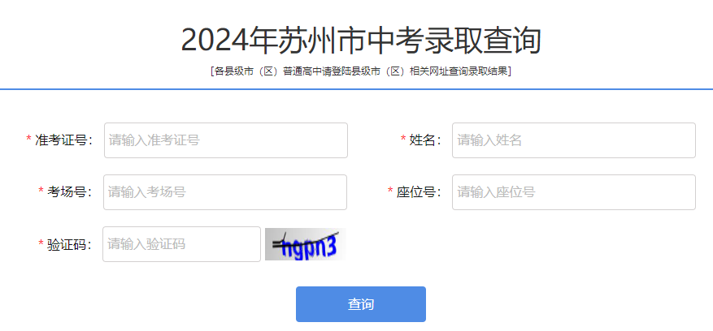Refresh the hgpn3 captcha image
713x331 pixels.
pyautogui.click(x=305, y=244)
